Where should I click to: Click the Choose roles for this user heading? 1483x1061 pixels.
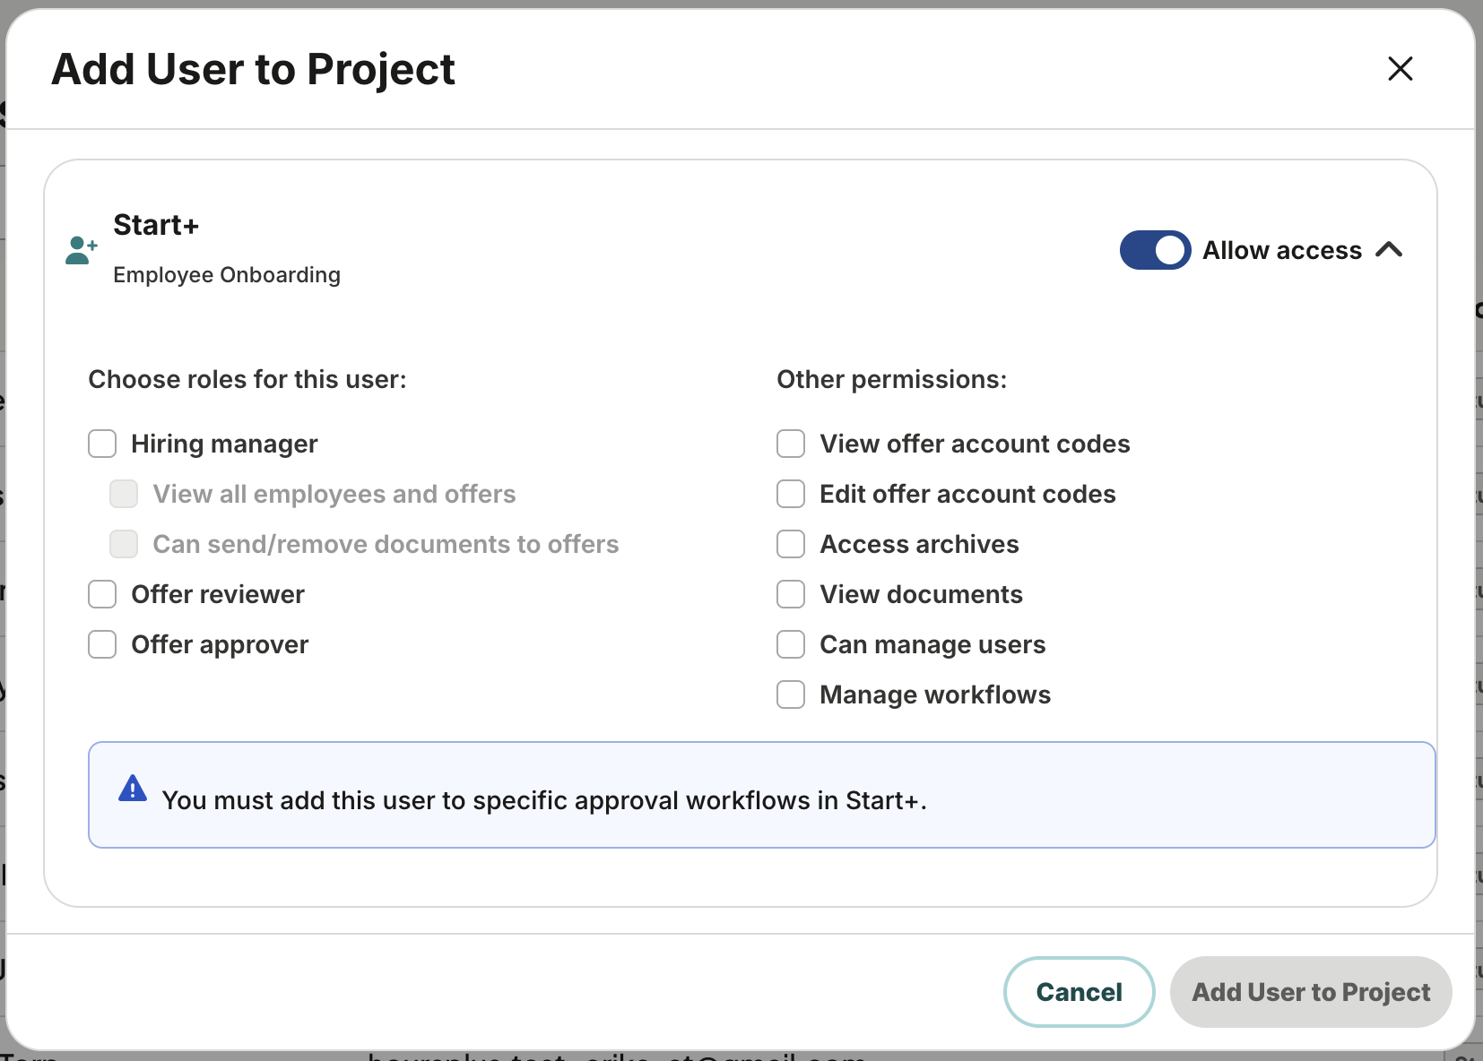pos(247,379)
